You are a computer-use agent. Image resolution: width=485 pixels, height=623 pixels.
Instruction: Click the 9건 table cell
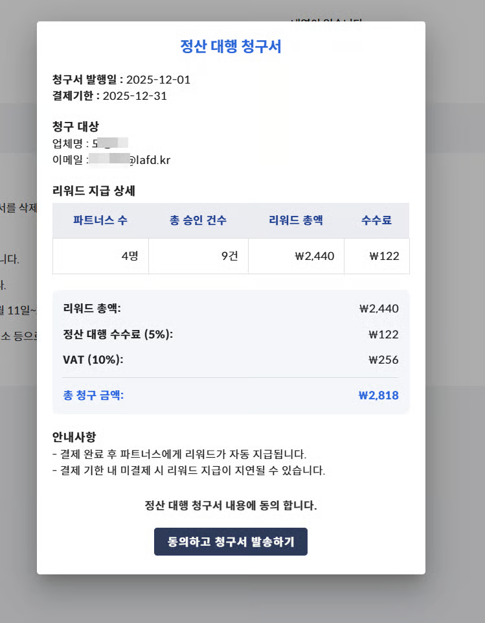(x=198, y=256)
